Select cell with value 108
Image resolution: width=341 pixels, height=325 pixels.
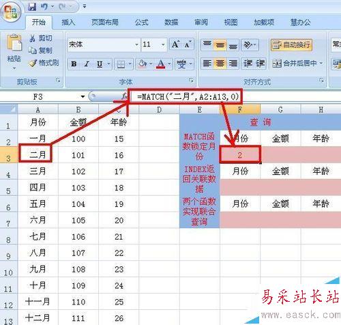coord(78,269)
